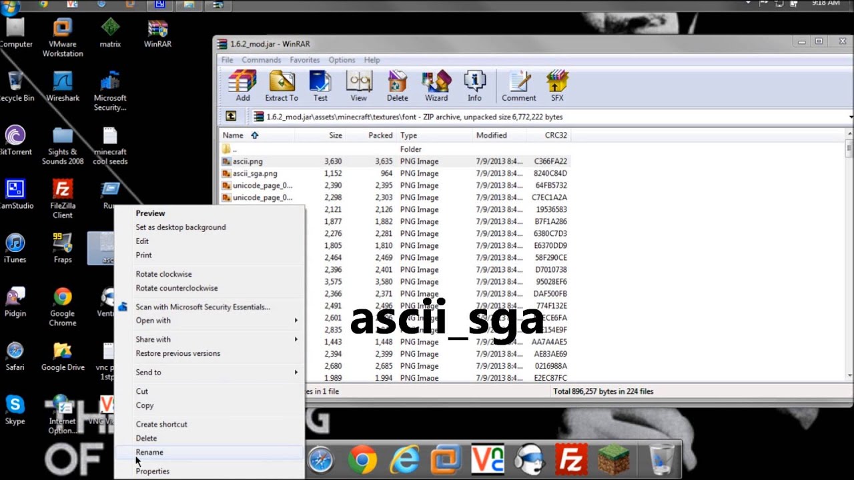Viewport: 854px width, 480px height.
Task: Sort by the Modified column header
Action: pyautogui.click(x=499, y=135)
